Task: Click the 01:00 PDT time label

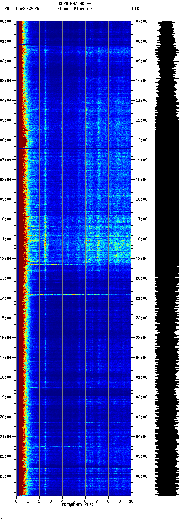Action: point(6,41)
